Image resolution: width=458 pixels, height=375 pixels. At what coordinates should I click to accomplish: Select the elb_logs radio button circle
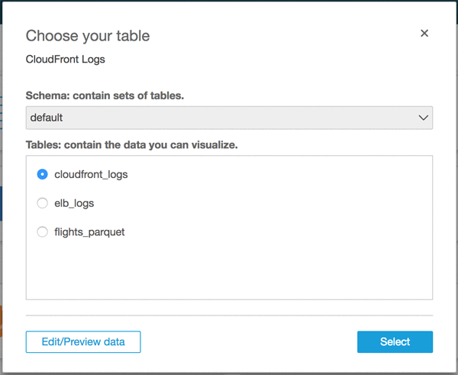coord(43,203)
